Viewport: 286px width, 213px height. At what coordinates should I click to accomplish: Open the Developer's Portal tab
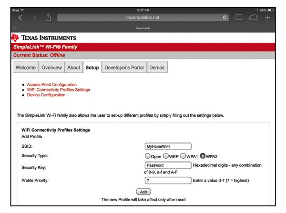coord(124,67)
